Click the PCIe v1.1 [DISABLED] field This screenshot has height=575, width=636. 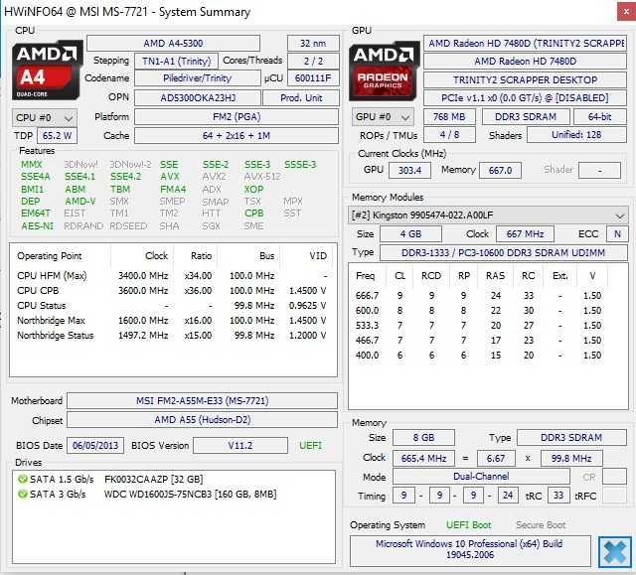pyautogui.click(x=526, y=98)
